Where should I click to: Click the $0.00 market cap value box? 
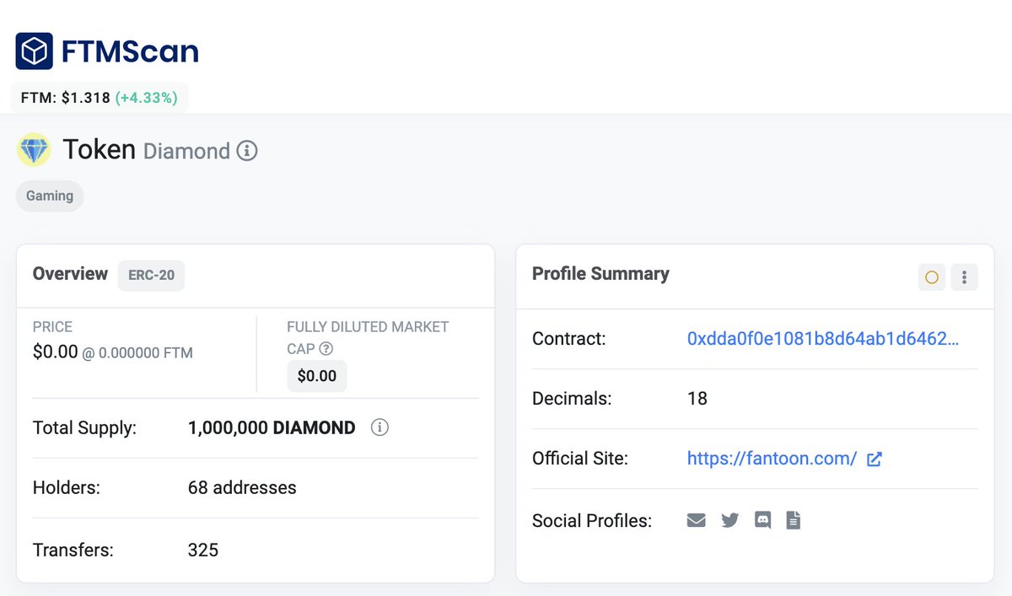[x=317, y=376]
